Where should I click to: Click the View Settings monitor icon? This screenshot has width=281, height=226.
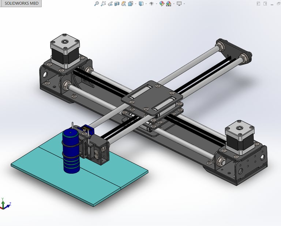coord(179,4)
